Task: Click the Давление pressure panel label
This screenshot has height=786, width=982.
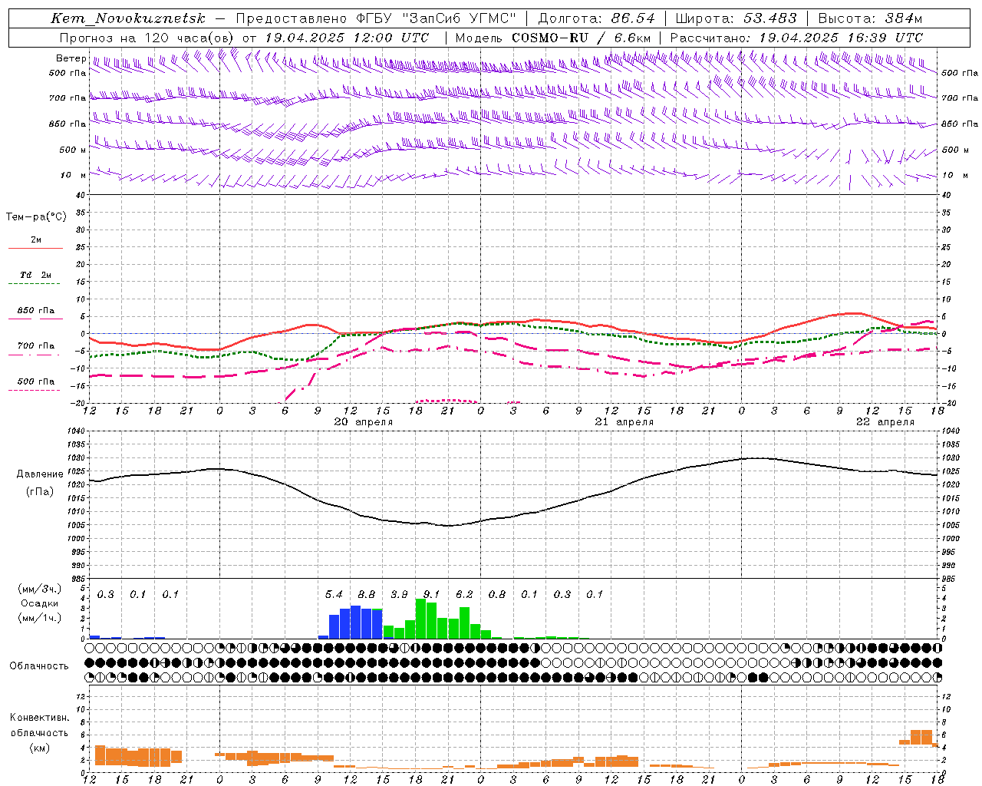Action: [40, 474]
